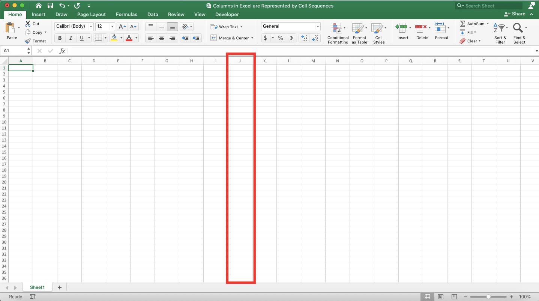Viewport: 539px width, 301px height.
Task: Toggle Italic formatting
Action: [71, 38]
